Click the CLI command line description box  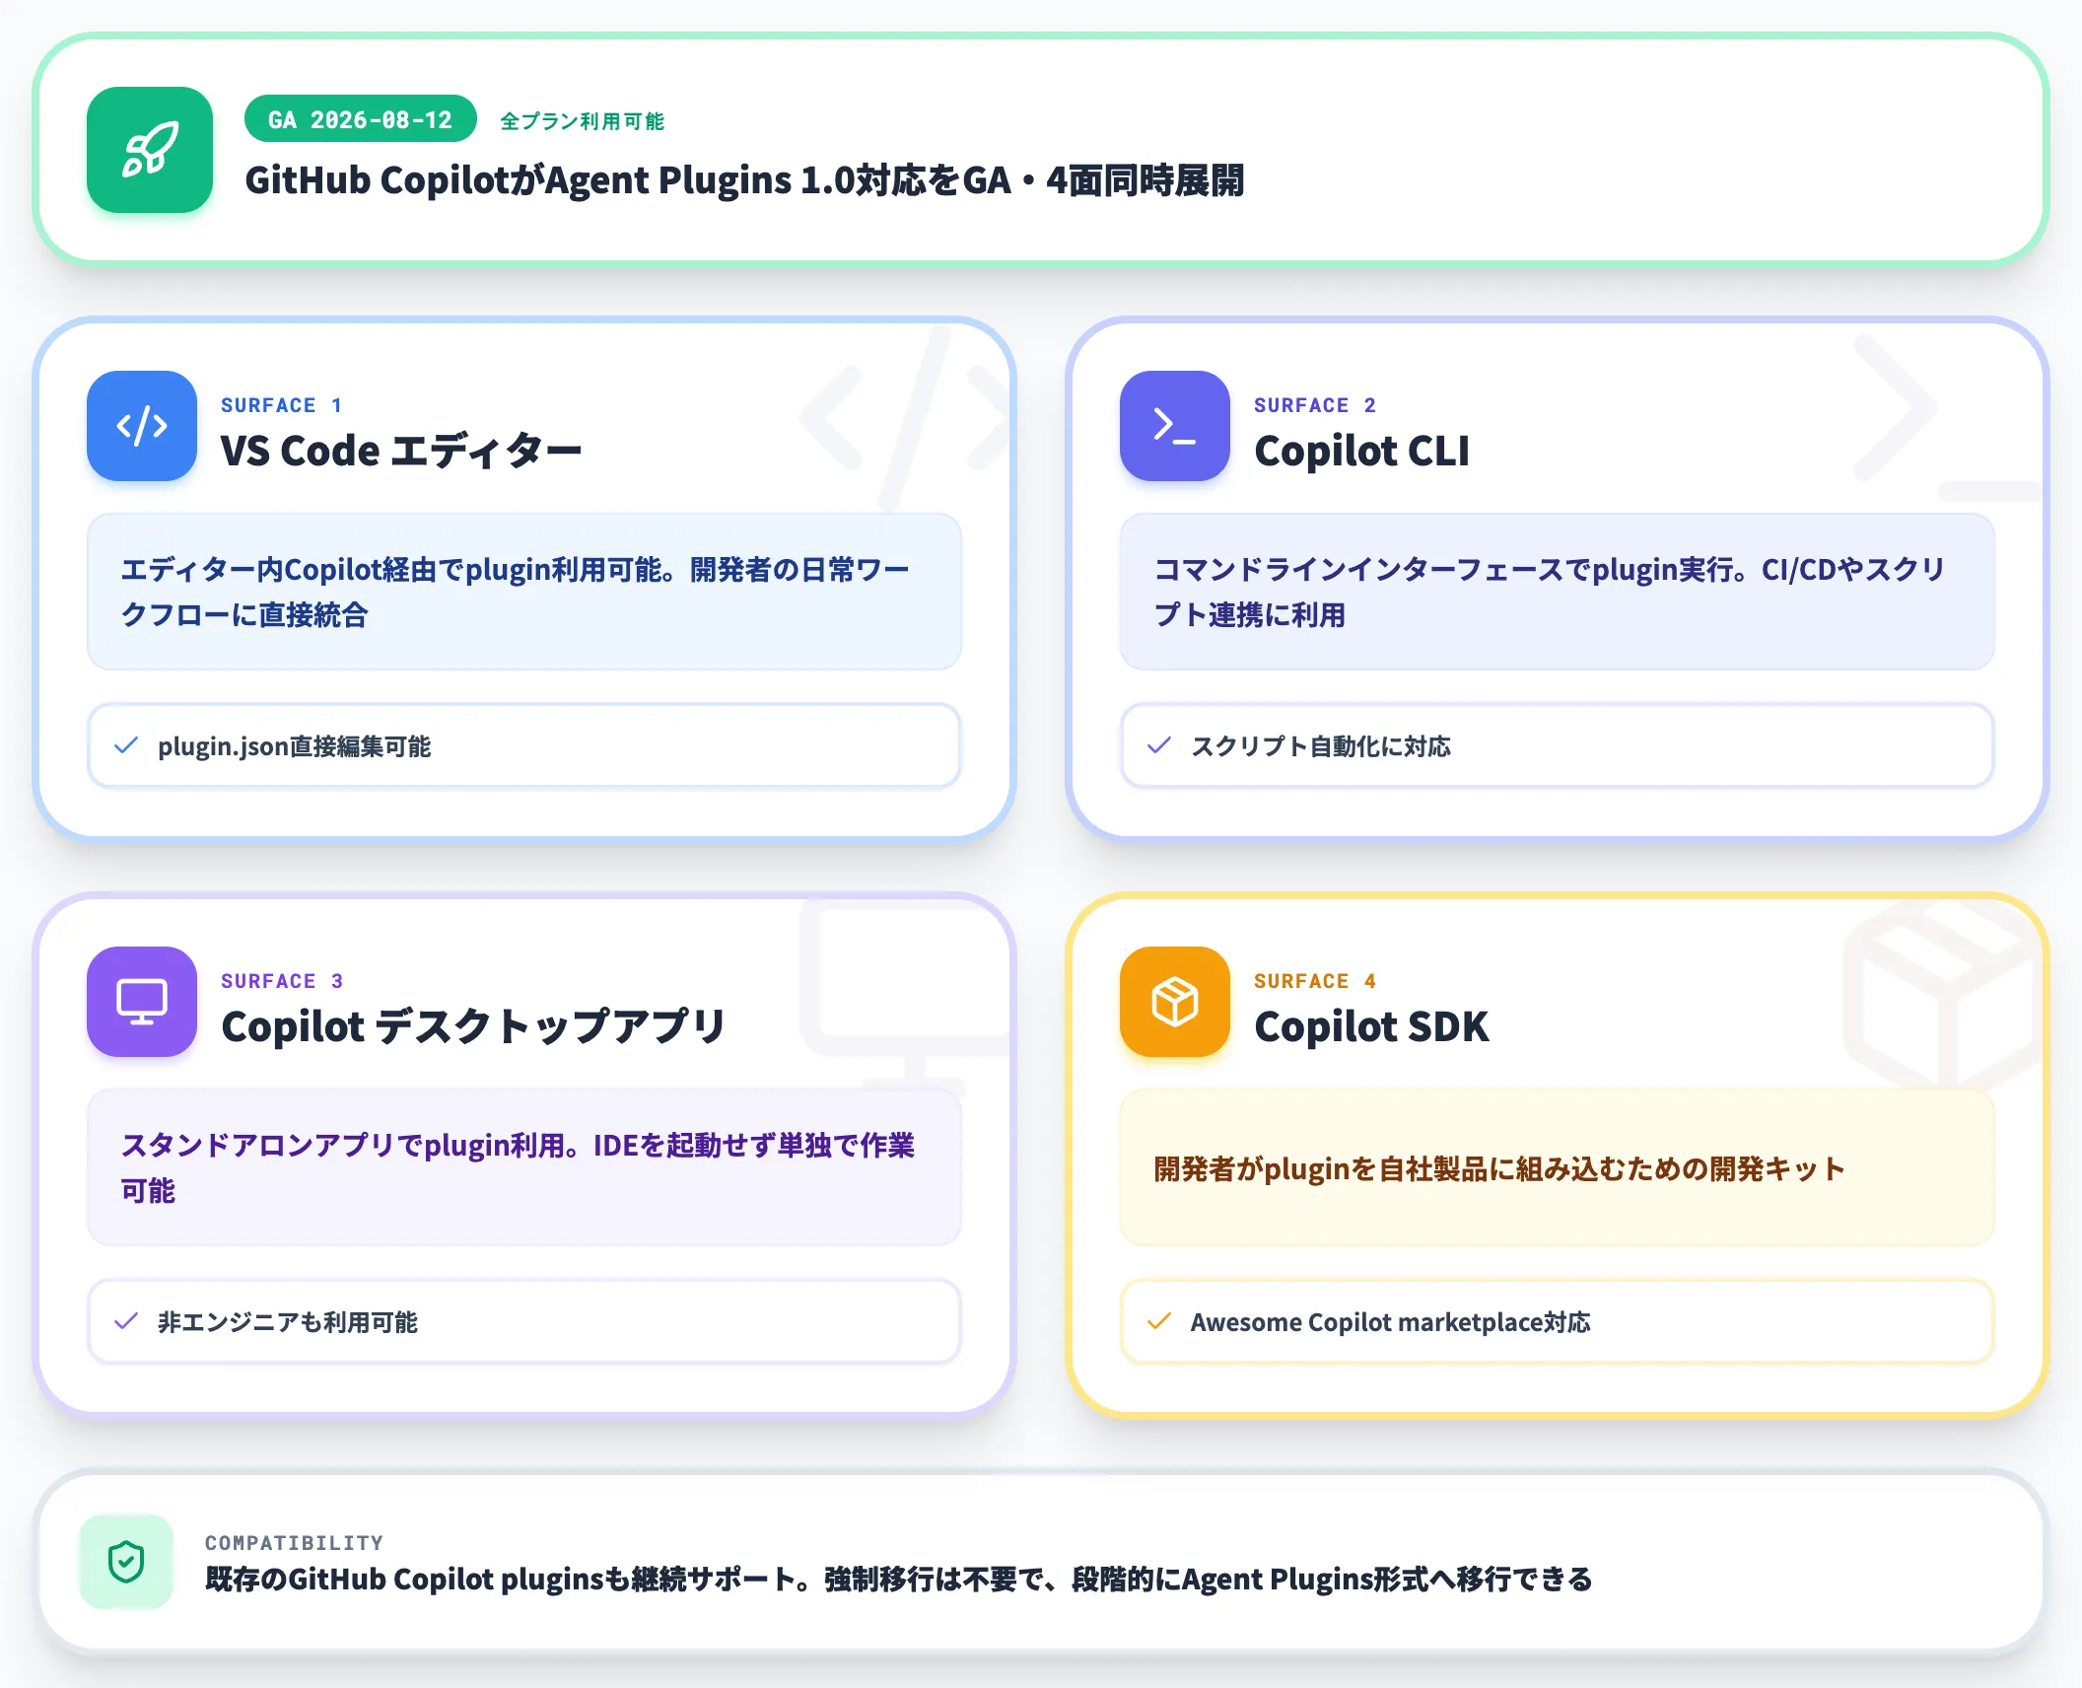[x=1558, y=592]
